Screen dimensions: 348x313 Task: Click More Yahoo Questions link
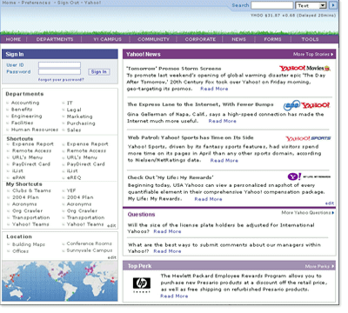point(307,213)
